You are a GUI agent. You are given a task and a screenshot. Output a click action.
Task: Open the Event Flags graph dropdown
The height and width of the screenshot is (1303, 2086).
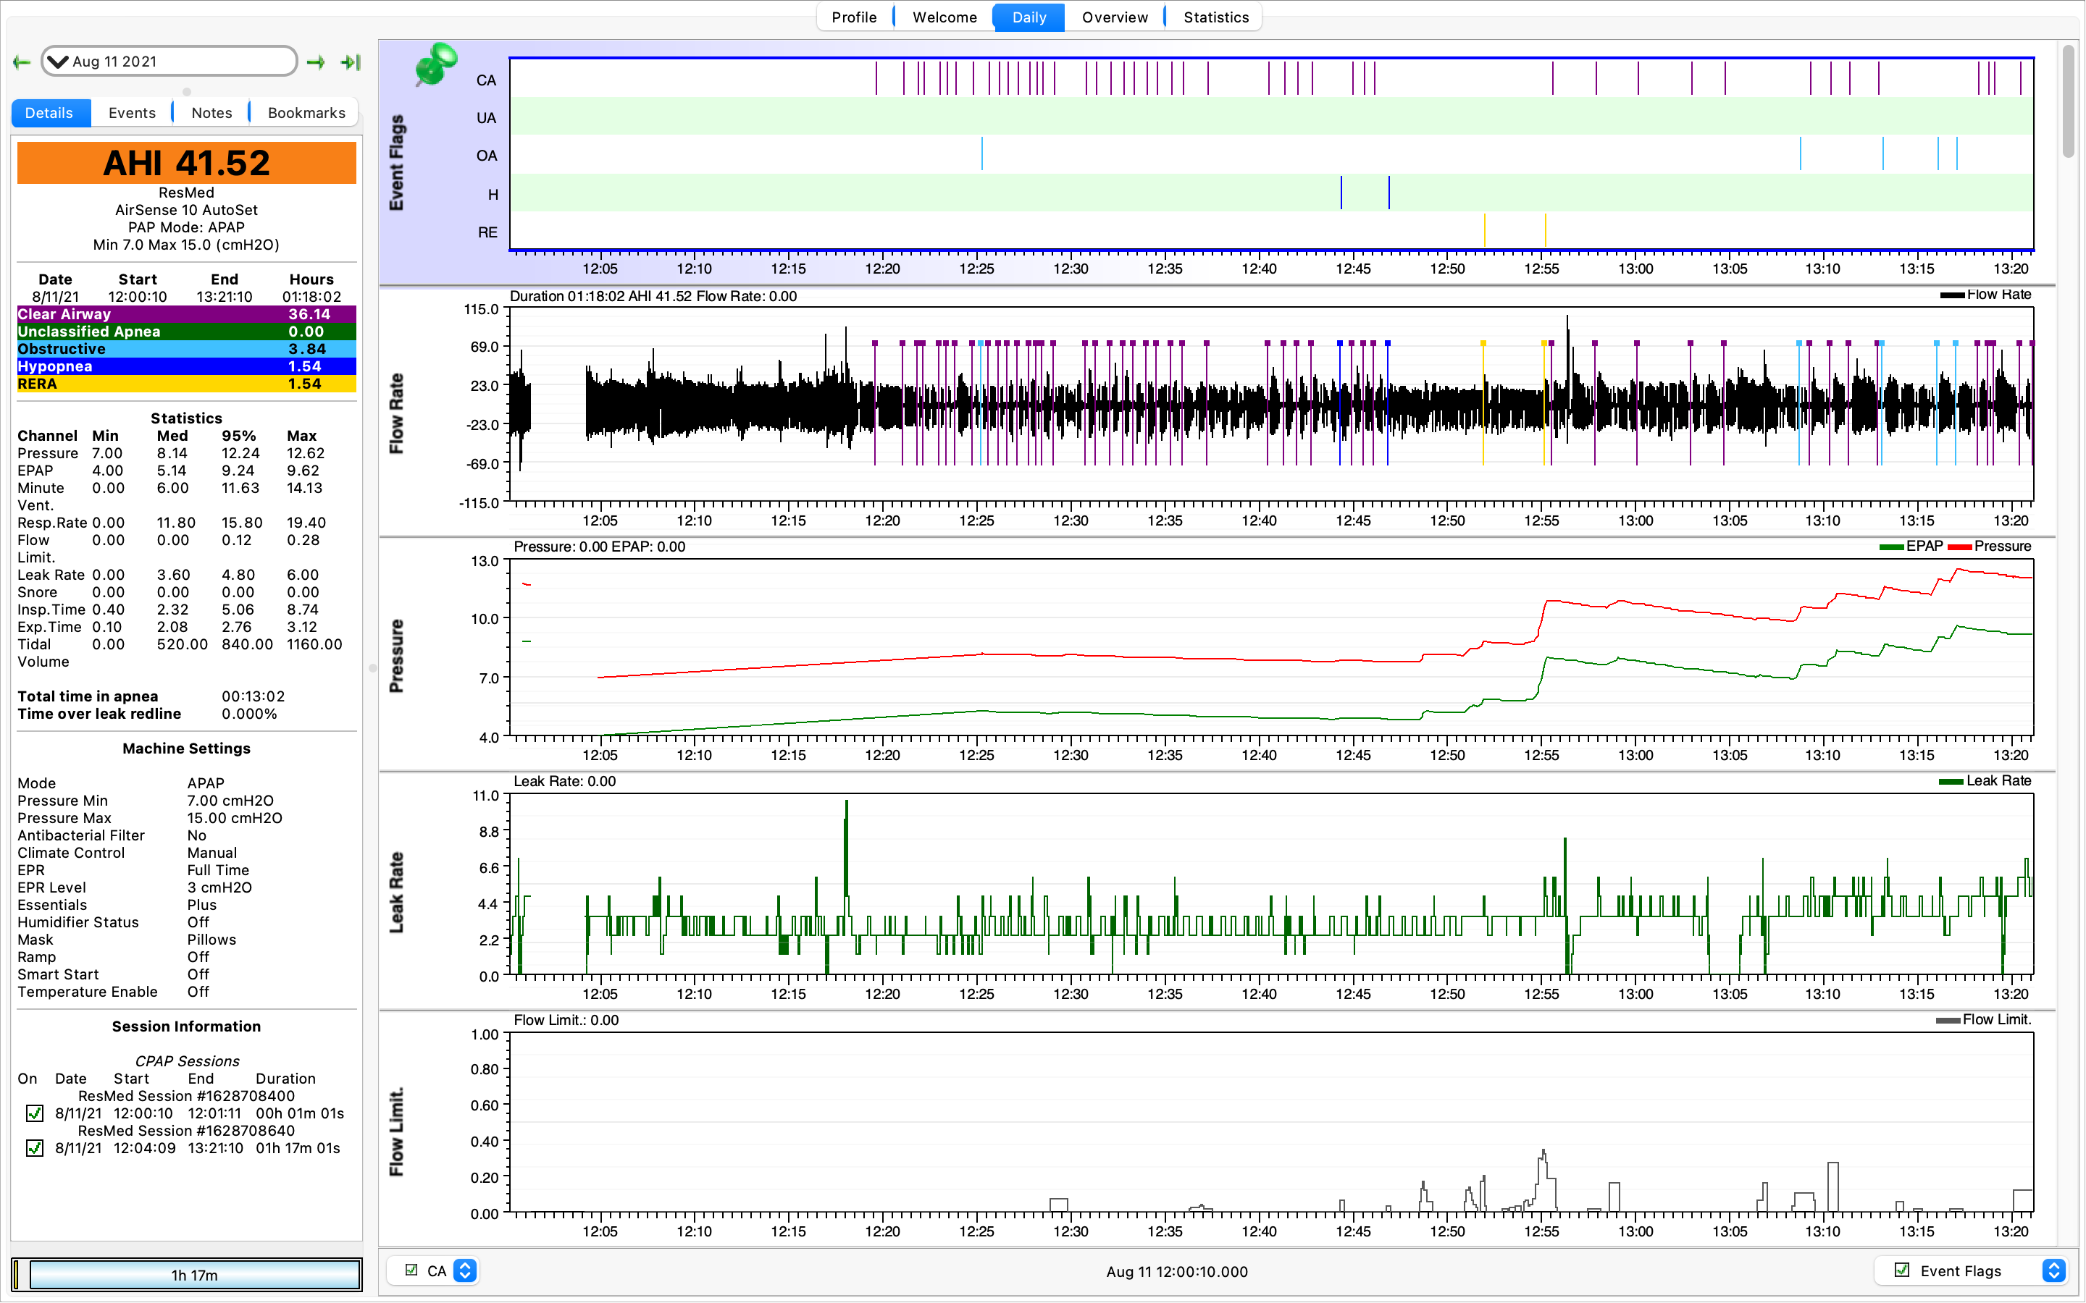[x=2053, y=1270]
